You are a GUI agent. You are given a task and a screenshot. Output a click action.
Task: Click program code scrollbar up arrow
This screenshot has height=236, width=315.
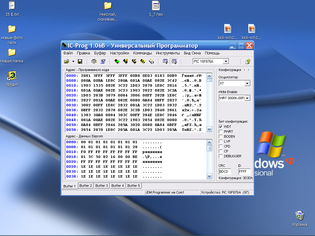click(209, 76)
